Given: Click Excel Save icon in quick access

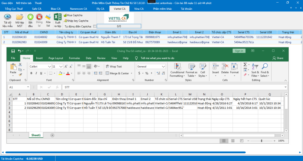Looking at the screenshot, I should [13, 51].
